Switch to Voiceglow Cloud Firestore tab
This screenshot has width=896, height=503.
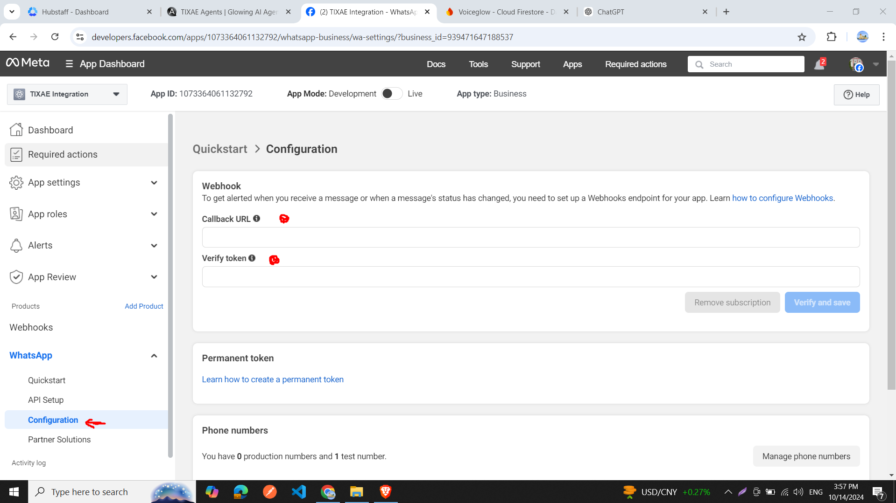(507, 12)
